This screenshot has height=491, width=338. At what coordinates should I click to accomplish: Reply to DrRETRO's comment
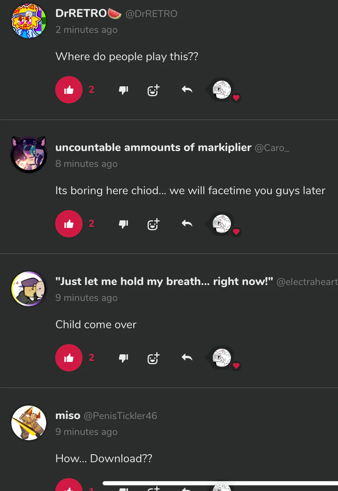click(x=187, y=90)
